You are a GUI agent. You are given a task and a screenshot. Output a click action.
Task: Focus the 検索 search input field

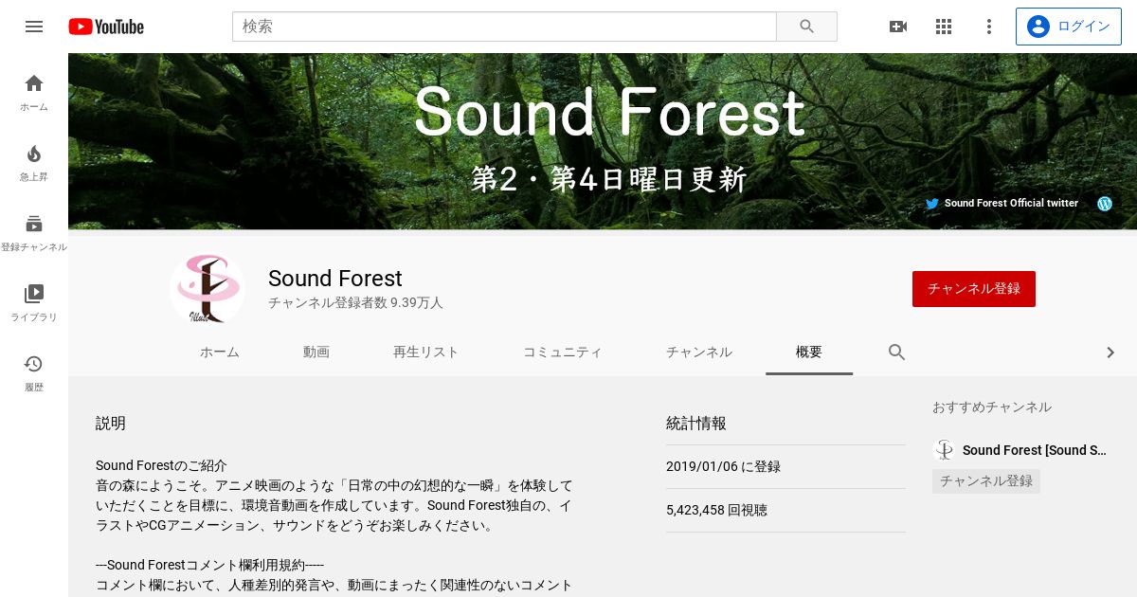tap(504, 27)
